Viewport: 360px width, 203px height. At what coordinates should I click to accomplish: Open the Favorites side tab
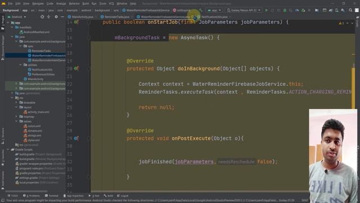(x=3, y=157)
